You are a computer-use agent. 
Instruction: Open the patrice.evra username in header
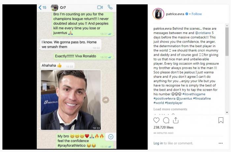click(175, 14)
